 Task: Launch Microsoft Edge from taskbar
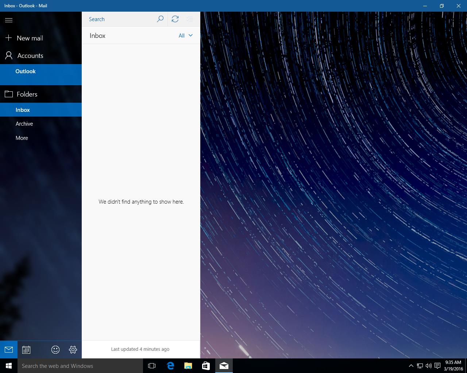[x=170, y=366]
